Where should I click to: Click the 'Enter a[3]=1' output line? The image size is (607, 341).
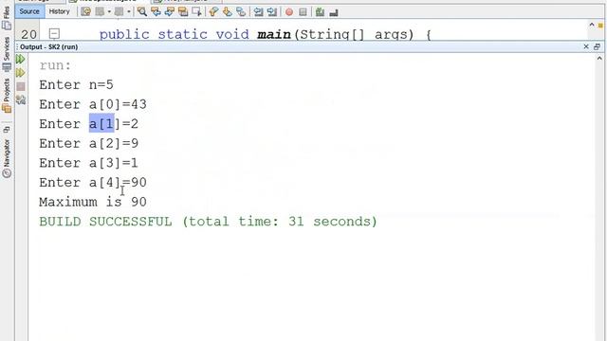click(x=88, y=163)
